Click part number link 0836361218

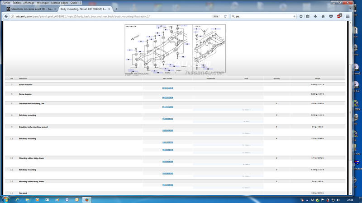pyautogui.click(x=167, y=88)
